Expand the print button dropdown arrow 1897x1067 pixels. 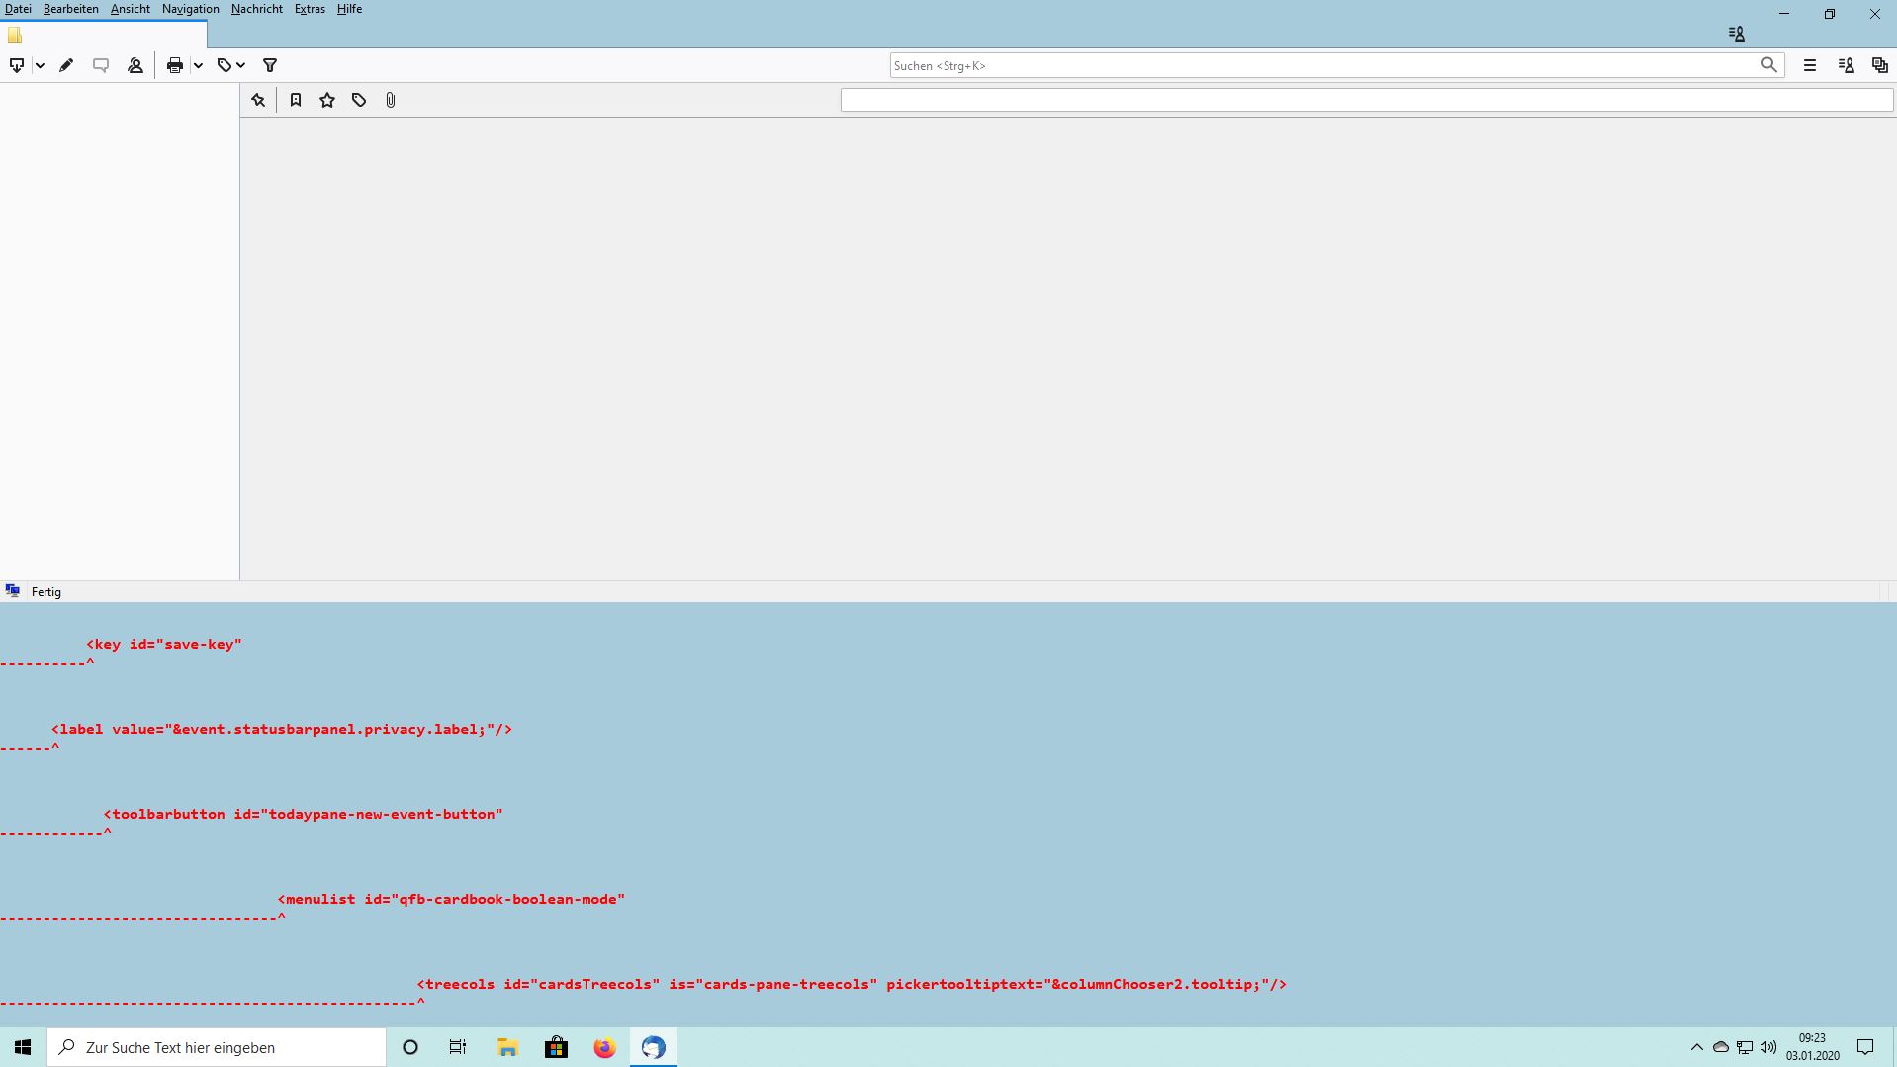click(198, 65)
